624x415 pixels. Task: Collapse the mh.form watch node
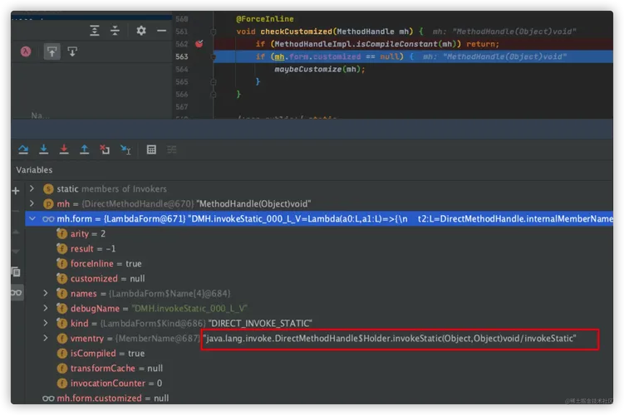pos(32,218)
